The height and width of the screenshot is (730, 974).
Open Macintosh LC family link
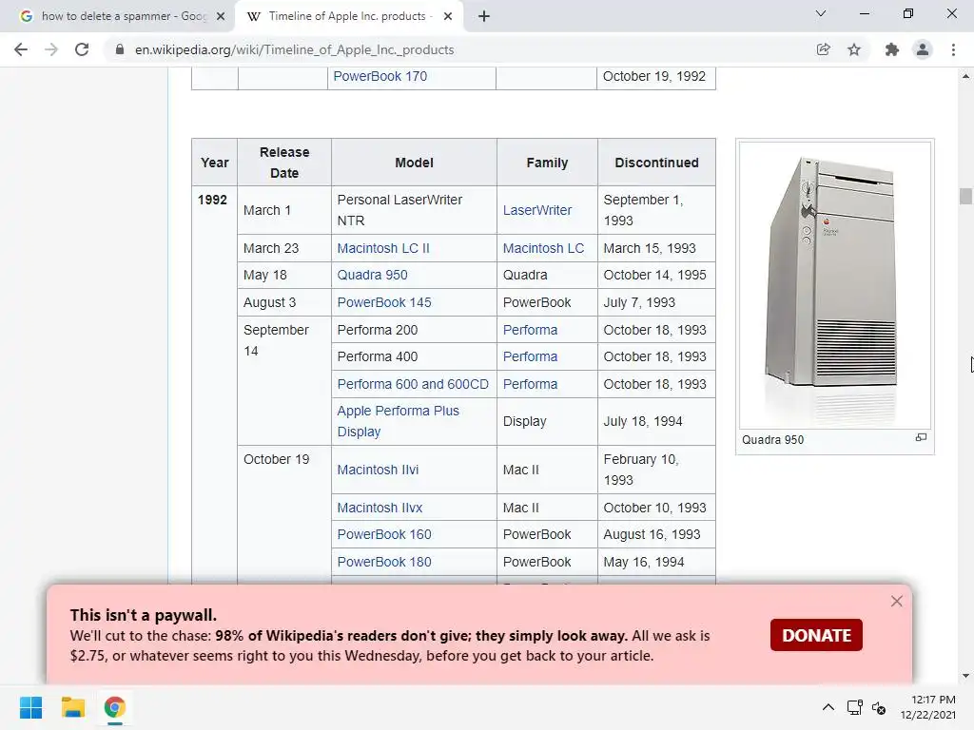[543, 248]
